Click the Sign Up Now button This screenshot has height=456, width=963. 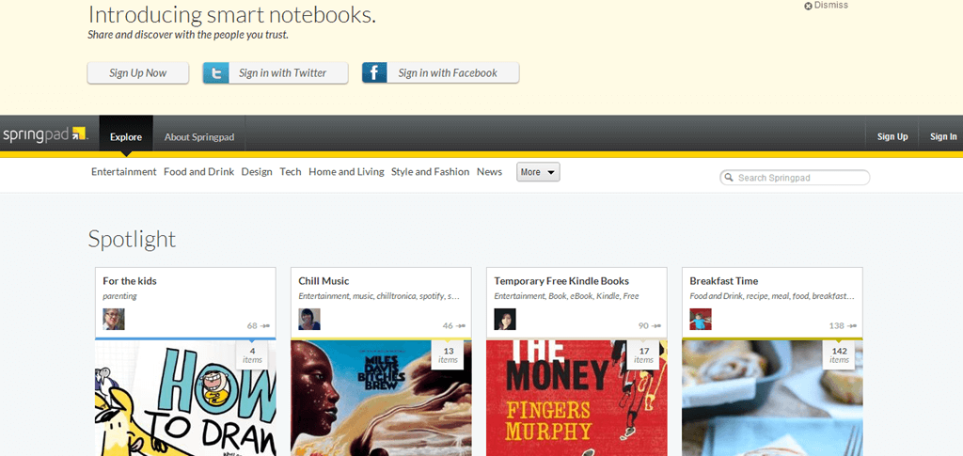click(138, 73)
